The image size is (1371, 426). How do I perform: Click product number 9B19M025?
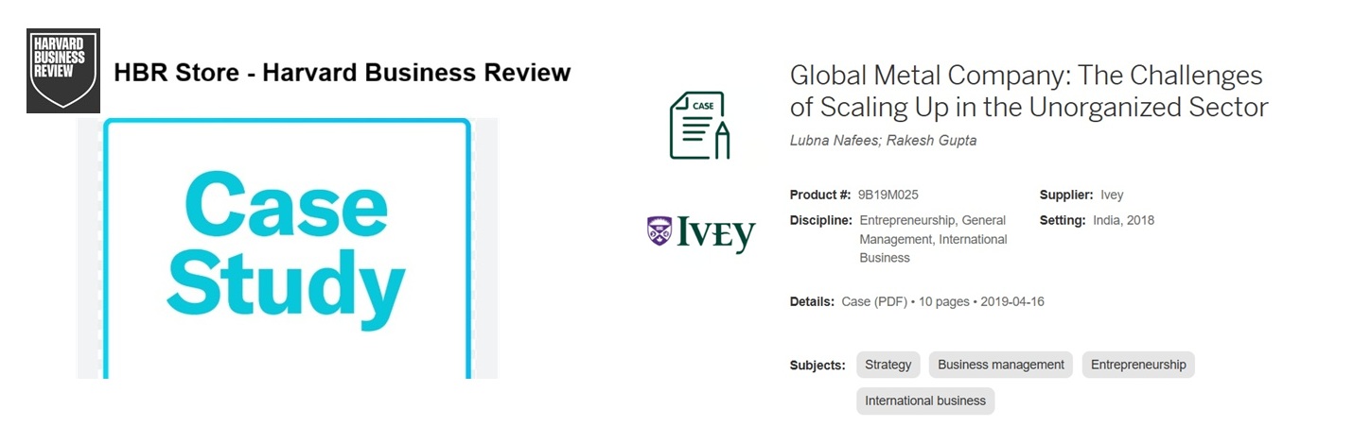pos(888,196)
